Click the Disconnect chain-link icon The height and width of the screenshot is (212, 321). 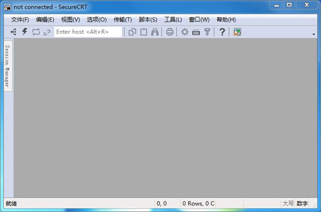tap(47, 32)
